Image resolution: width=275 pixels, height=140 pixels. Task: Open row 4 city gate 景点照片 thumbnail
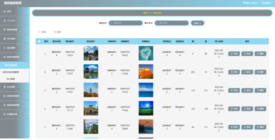[x=91, y=108]
